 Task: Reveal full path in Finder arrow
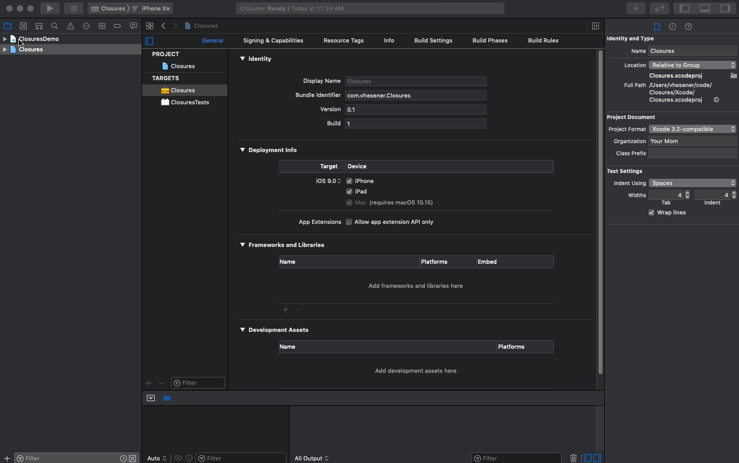click(x=716, y=100)
